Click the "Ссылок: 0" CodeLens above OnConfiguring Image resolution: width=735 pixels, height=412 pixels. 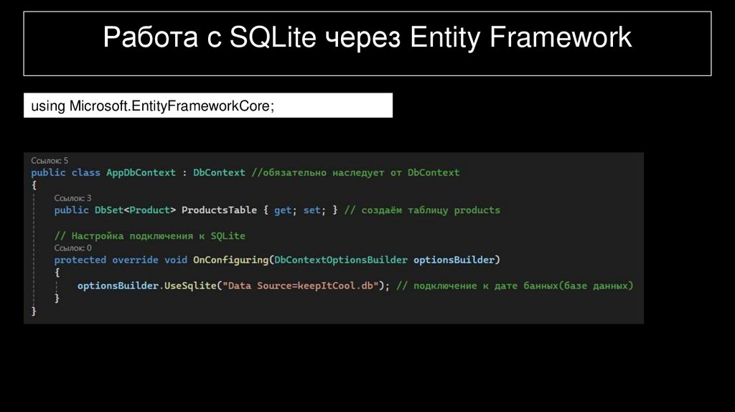click(72, 248)
